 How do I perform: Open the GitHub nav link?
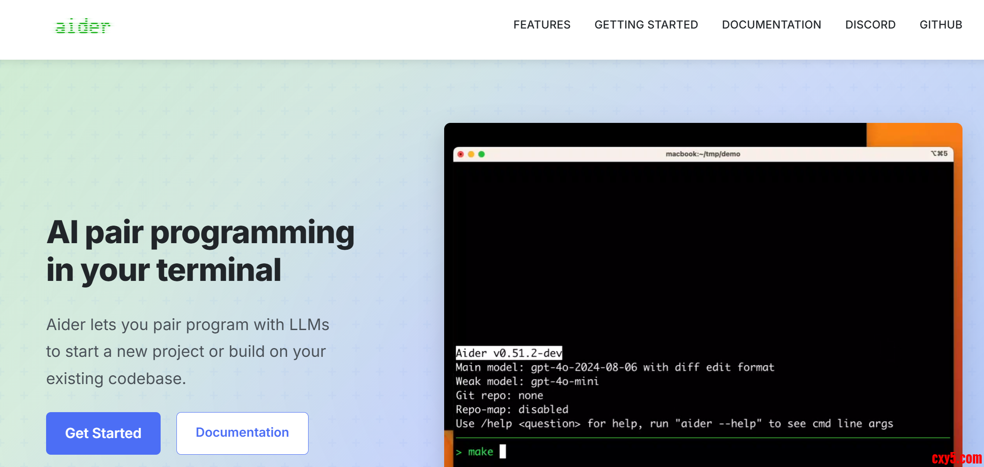(x=941, y=25)
